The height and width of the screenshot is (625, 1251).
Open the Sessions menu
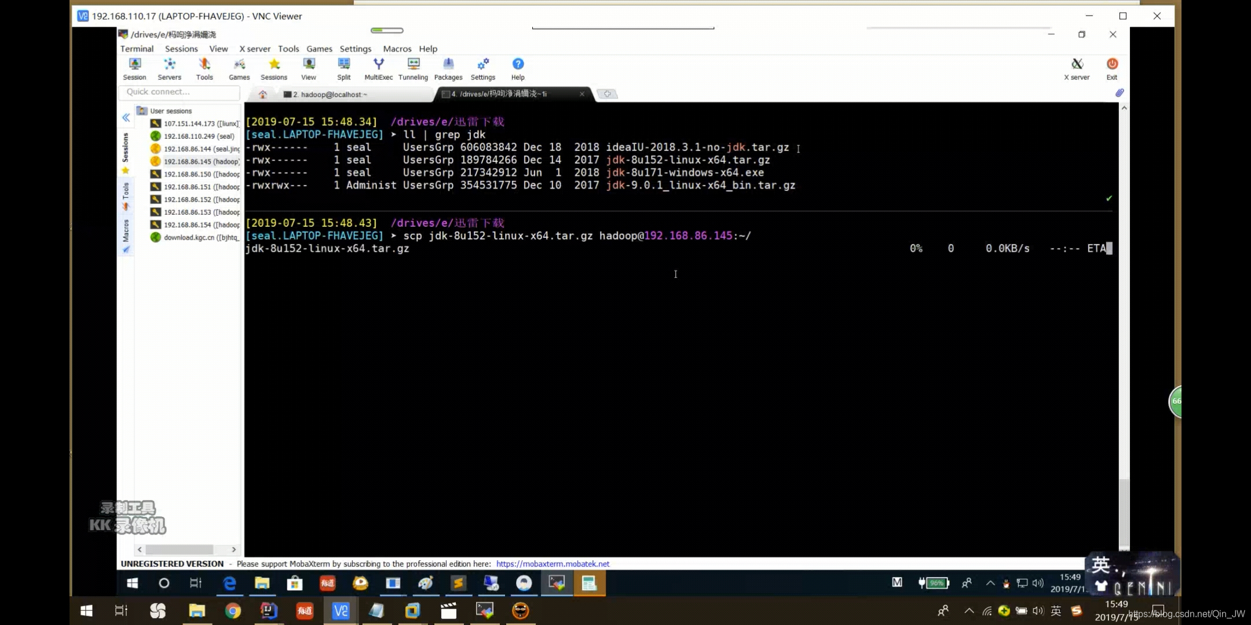coord(181,49)
